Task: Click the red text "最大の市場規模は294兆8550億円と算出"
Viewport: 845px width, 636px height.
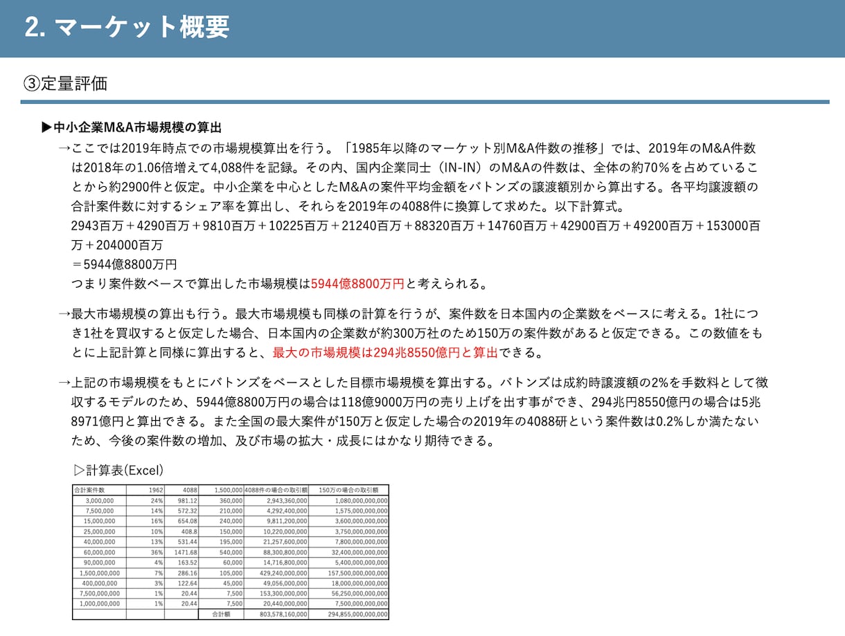Action: coord(385,352)
